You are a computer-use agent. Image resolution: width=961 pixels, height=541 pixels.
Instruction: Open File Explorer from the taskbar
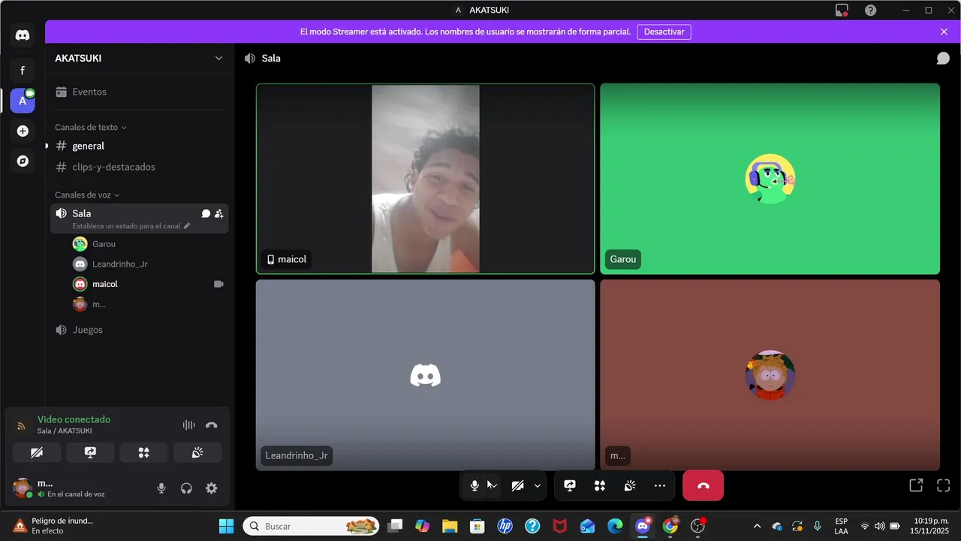point(450,526)
